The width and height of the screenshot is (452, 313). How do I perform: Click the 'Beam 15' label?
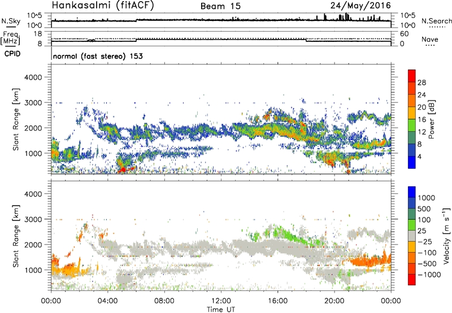pyautogui.click(x=220, y=6)
